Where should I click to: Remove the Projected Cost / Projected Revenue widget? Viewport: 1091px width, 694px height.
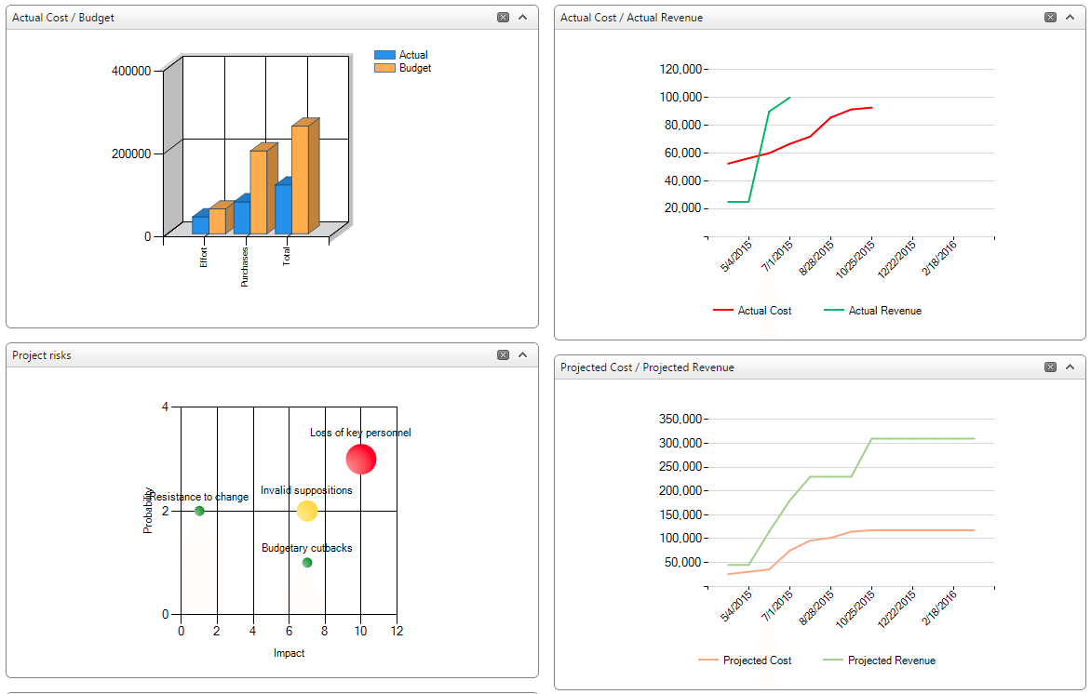click(x=1050, y=367)
